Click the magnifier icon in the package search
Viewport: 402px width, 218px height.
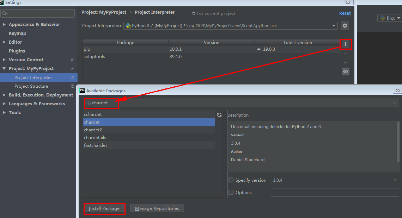click(x=88, y=103)
